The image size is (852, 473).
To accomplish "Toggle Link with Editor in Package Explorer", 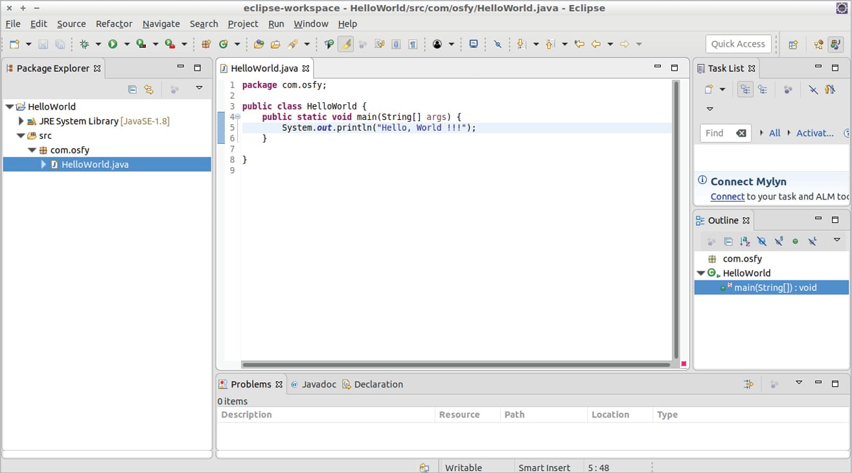I will pyautogui.click(x=149, y=89).
